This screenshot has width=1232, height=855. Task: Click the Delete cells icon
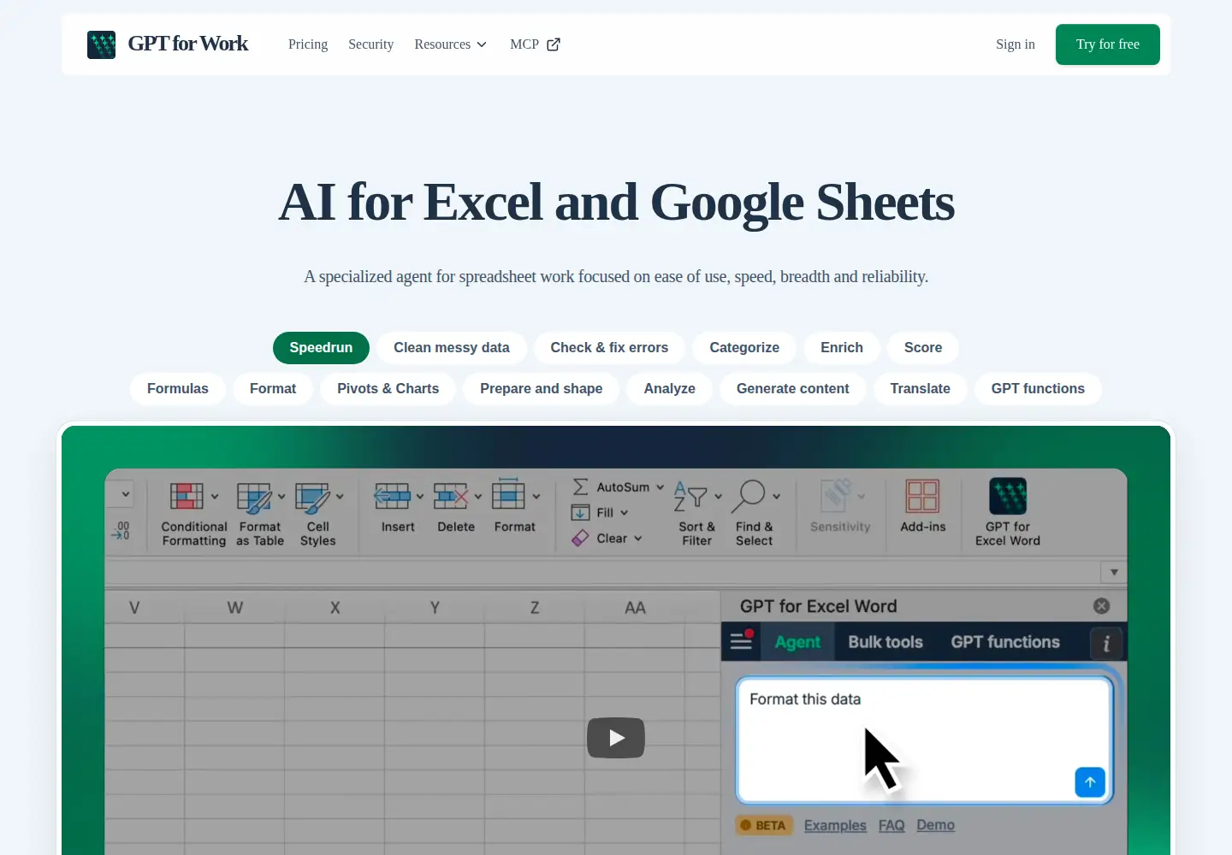451,496
